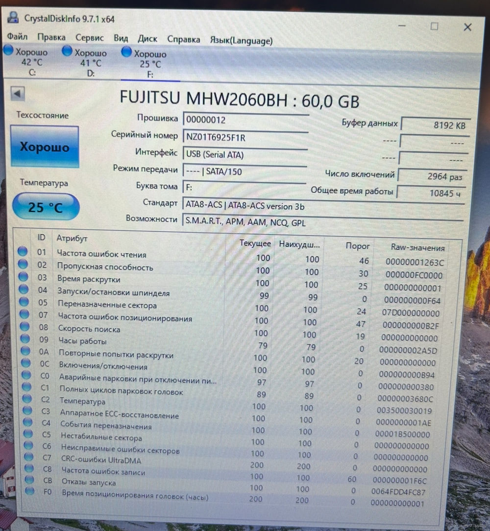This screenshot has width=490, height=531.
Task: Open the Правка menu
Action: click(51, 37)
